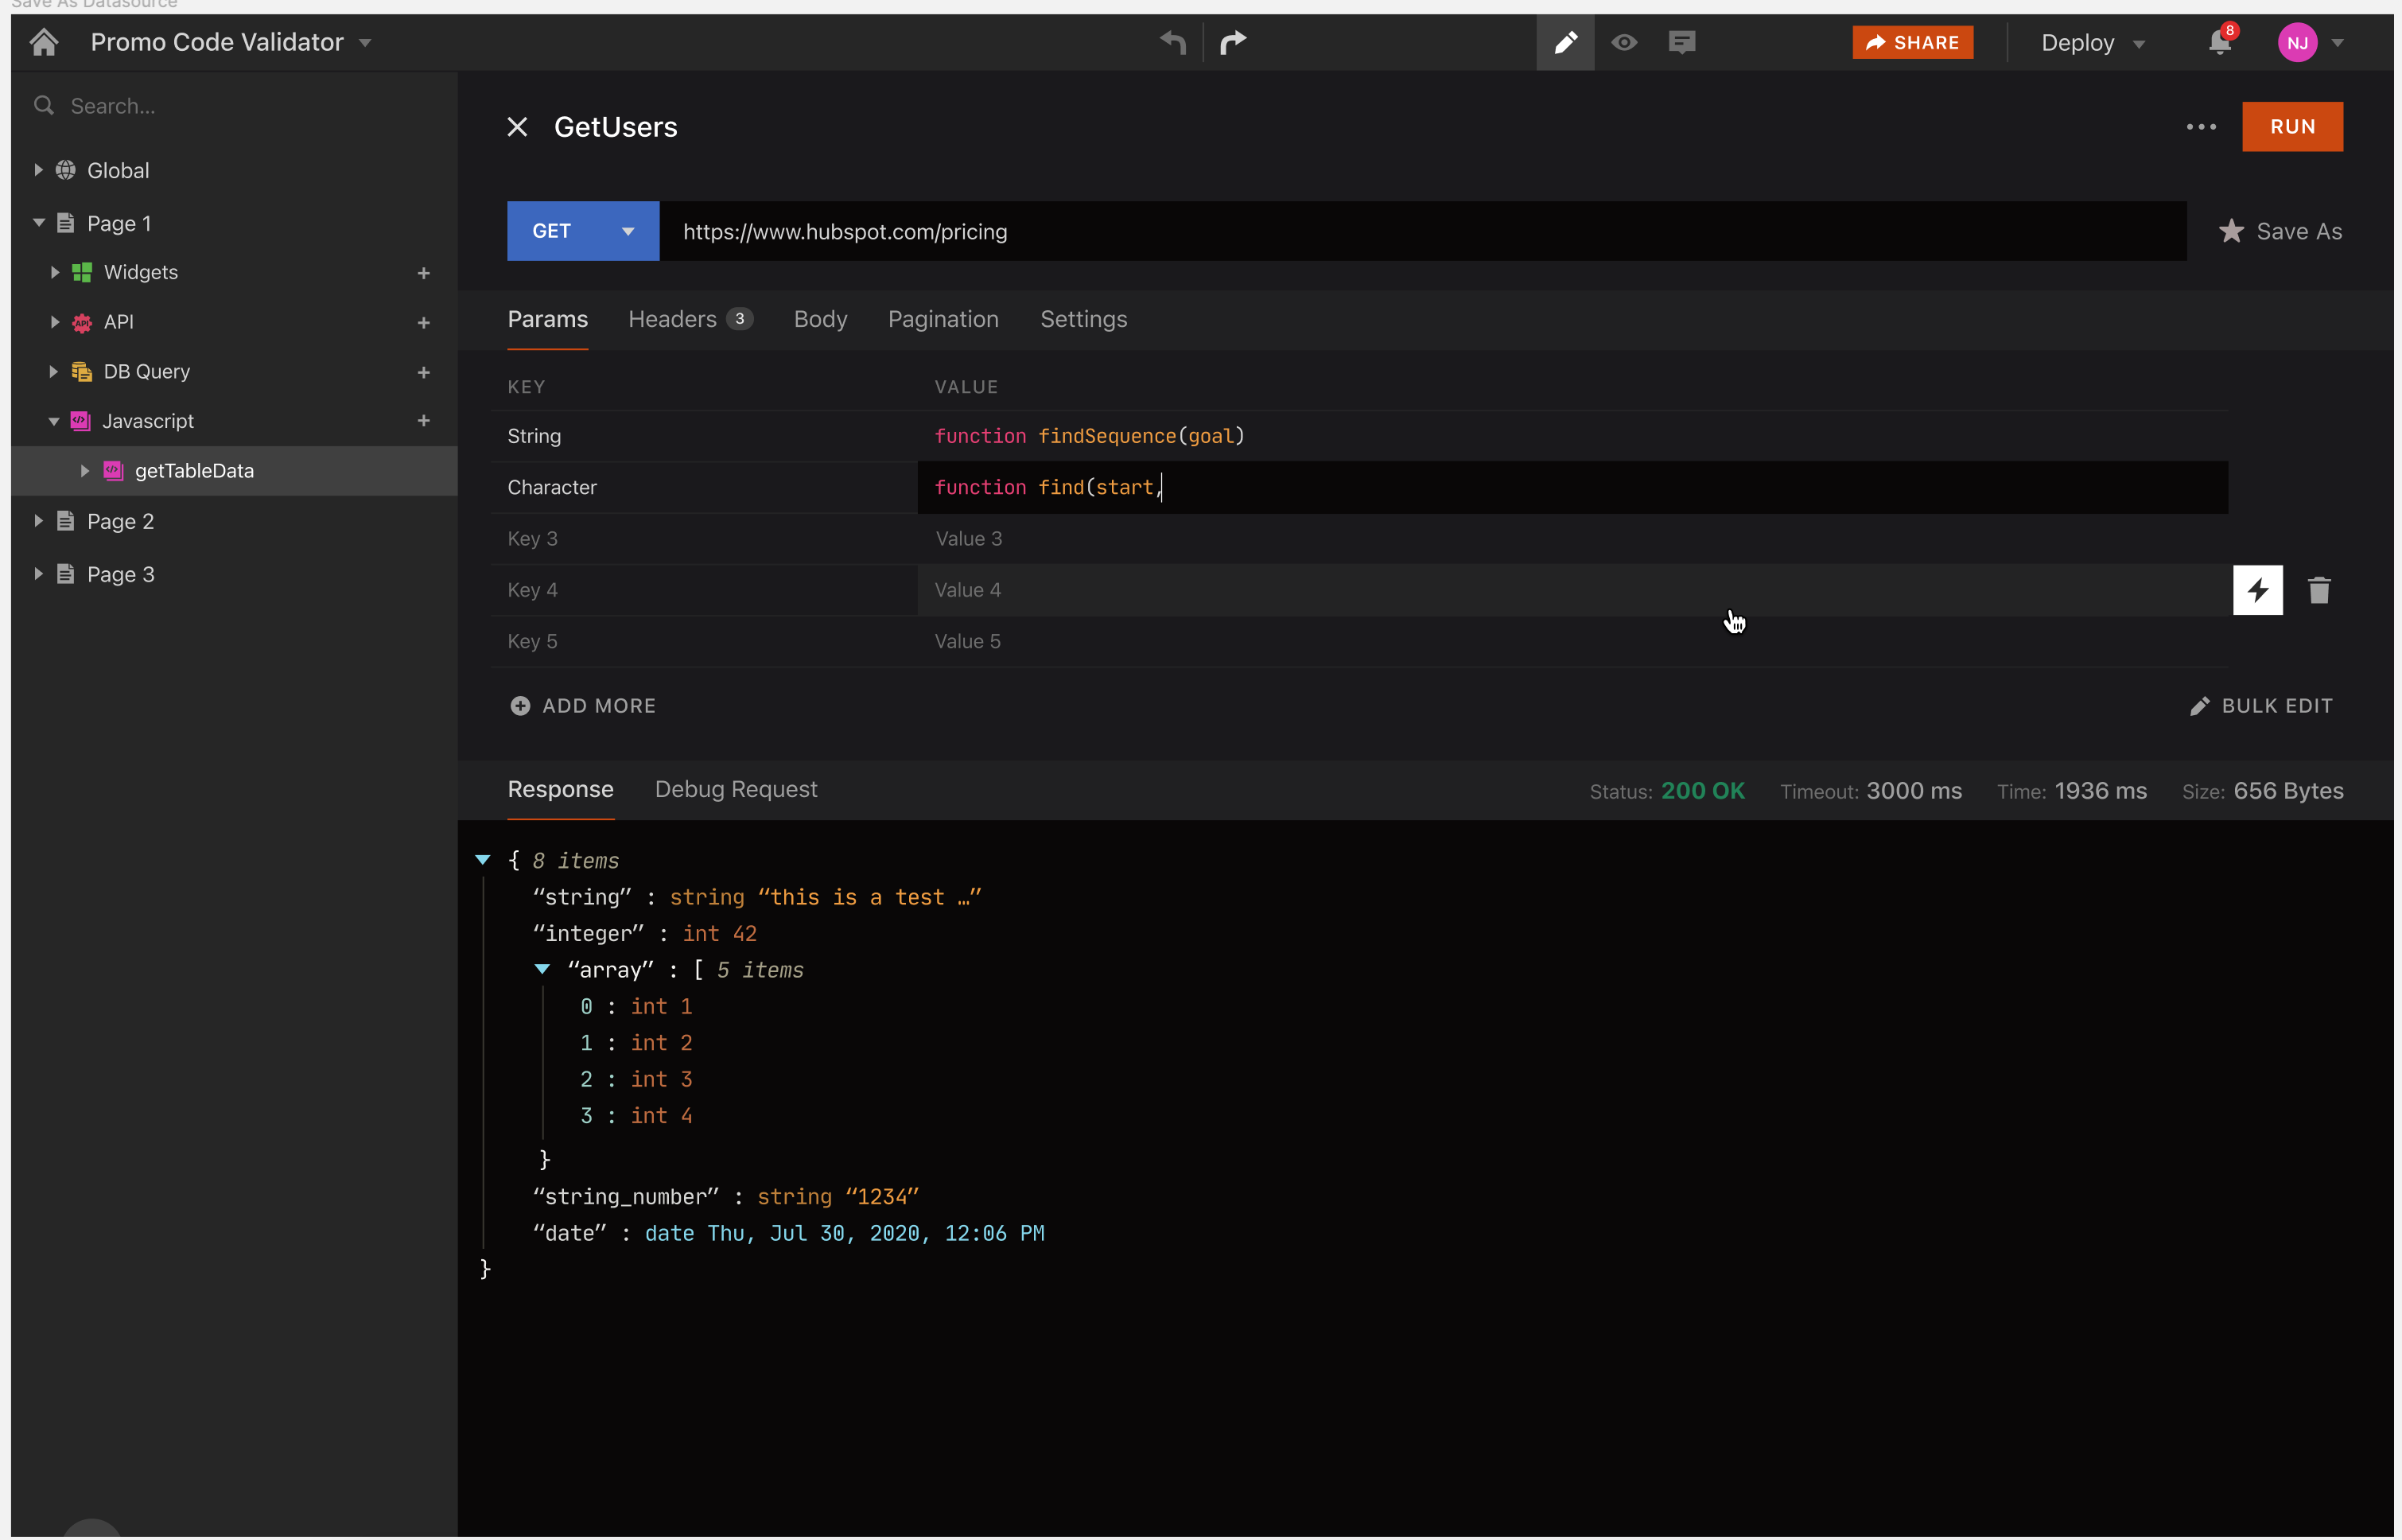
Task: Click the home icon
Action: click(44, 42)
